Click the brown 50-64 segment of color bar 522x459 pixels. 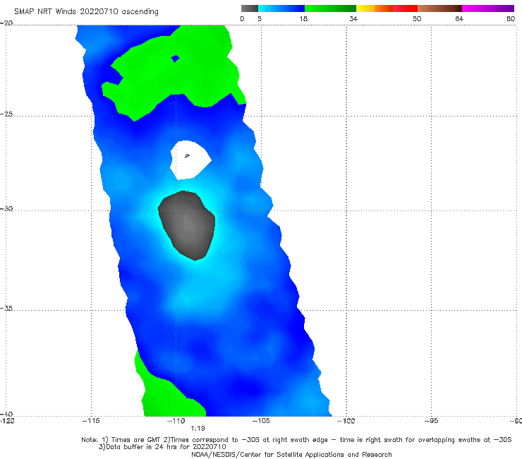point(439,8)
